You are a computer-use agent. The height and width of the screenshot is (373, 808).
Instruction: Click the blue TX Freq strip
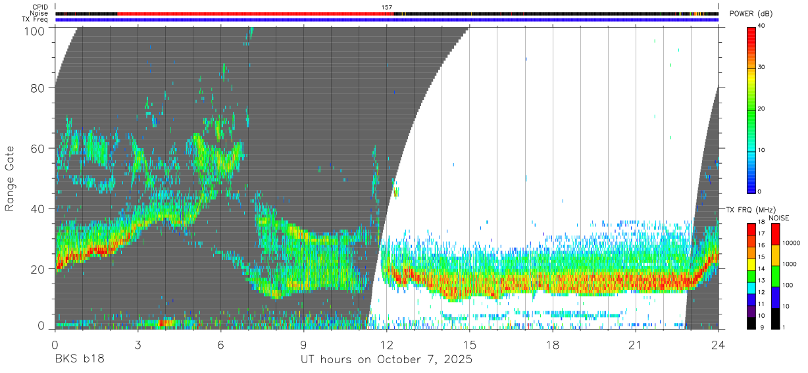(x=387, y=20)
